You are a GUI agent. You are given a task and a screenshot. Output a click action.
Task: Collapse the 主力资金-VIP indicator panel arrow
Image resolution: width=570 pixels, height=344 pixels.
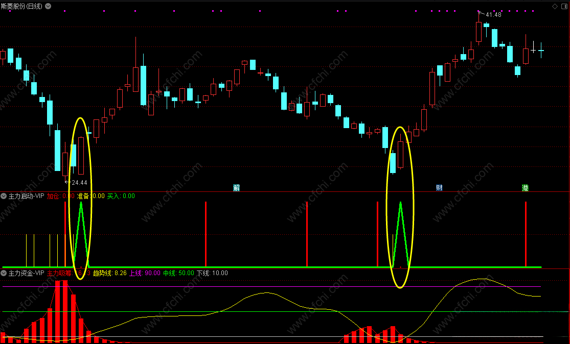tap(4, 273)
